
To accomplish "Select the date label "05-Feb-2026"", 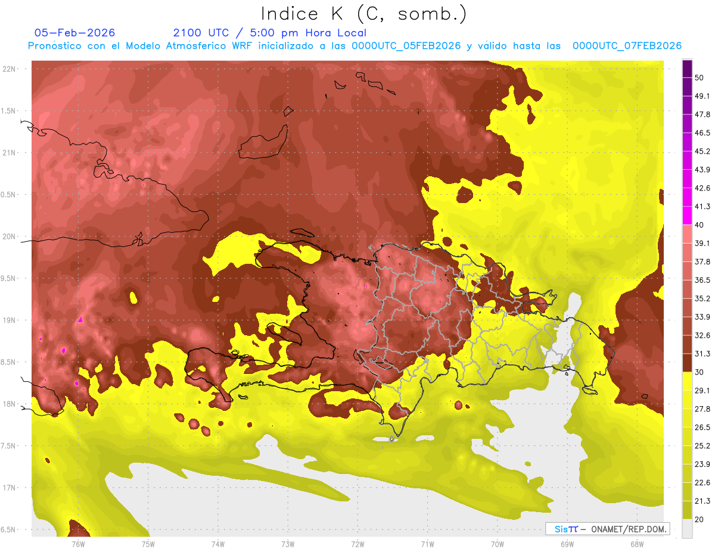I will [75, 33].
